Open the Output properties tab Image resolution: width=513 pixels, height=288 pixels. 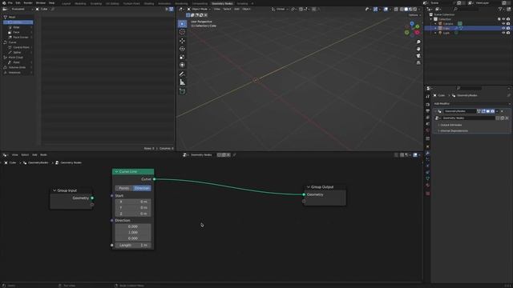[427, 111]
